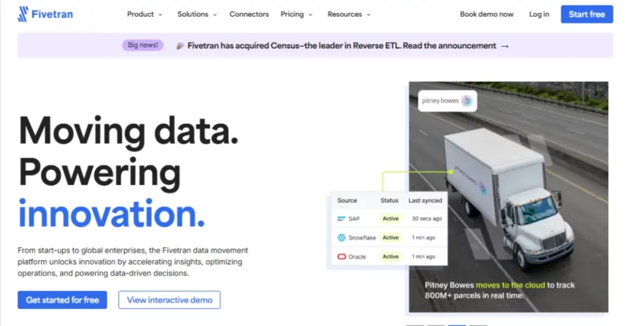The height and width of the screenshot is (326, 640).
Task: Expand the Resources chevron arrow
Action: pos(369,15)
